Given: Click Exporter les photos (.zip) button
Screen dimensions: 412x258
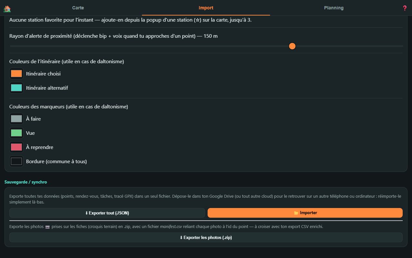Looking at the screenshot, I should coord(206,237).
